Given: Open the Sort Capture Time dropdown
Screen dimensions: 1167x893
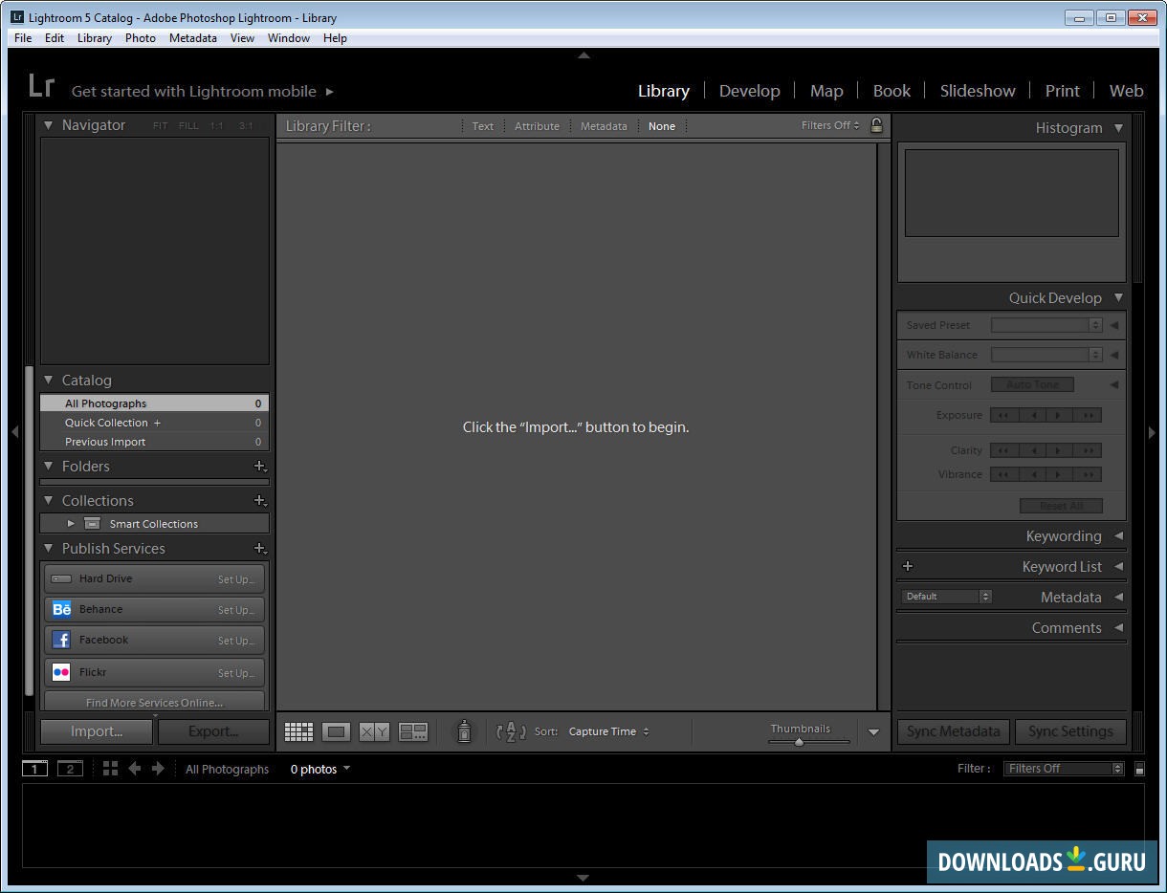Looking at the screenshot, I should tap(608, 731).
